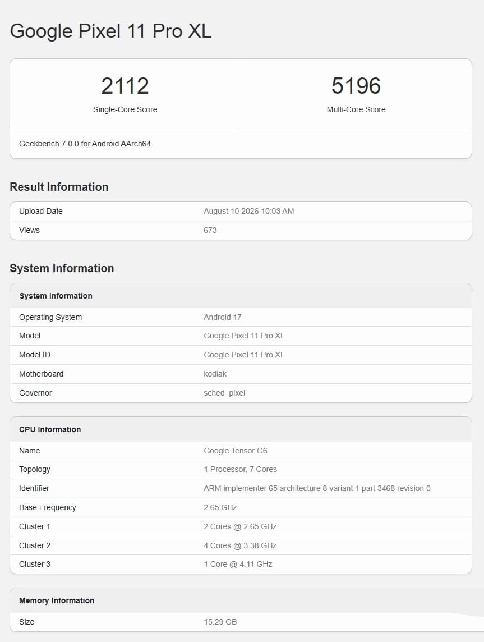Click the 'Base Frequency' row label

pyautogui.click(x=48, y=507)
